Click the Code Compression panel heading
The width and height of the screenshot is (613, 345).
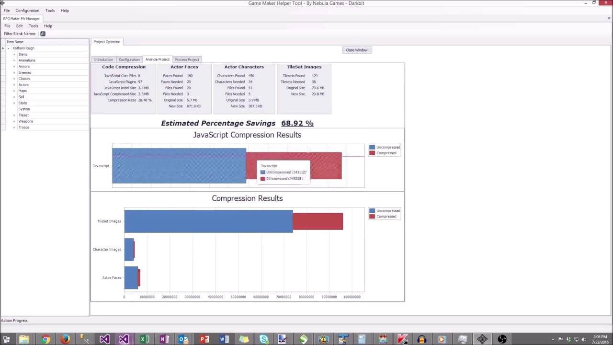124,67
